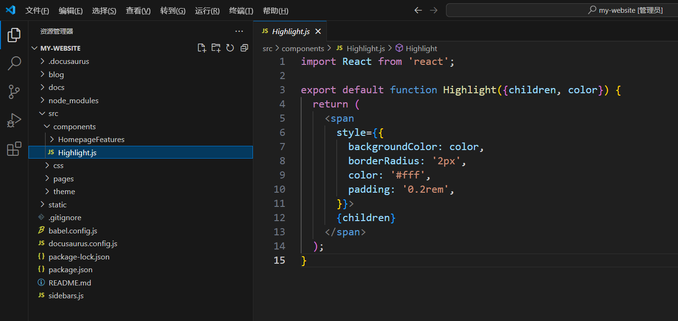
Task: Go back with the navigation arrow
Action: 418,10
